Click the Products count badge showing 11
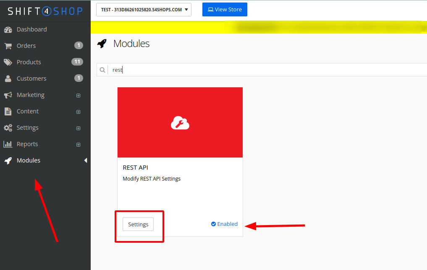 (x=77, y=62)
